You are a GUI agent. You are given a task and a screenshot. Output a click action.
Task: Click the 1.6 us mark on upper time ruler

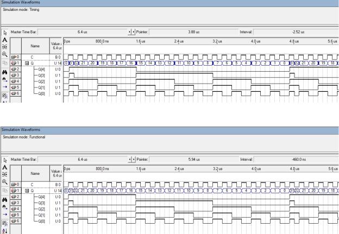coord(141,41)
